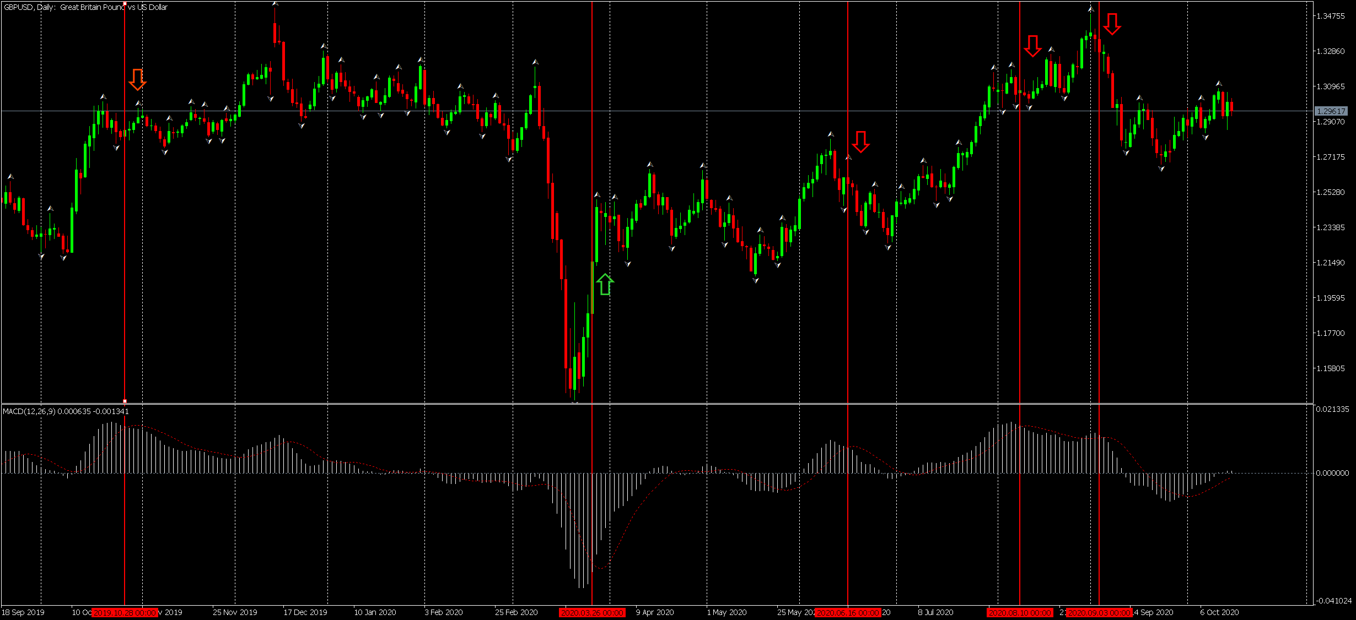Click the 2020.03.26 vertical line date label
1356x620 pixels.
[592, 612]
